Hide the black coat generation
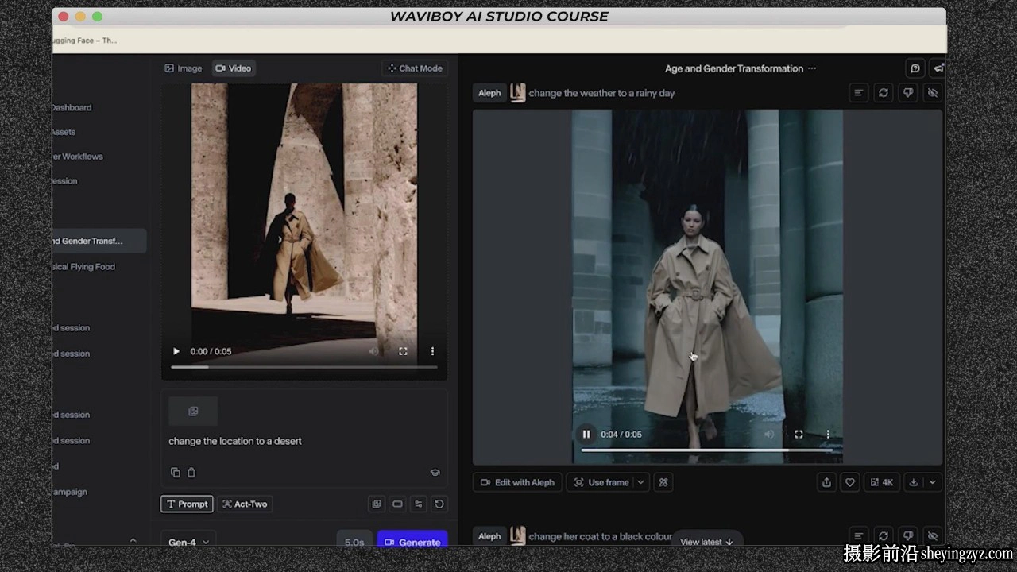The width and height of the screenshot is (1017, 572). 933,536
